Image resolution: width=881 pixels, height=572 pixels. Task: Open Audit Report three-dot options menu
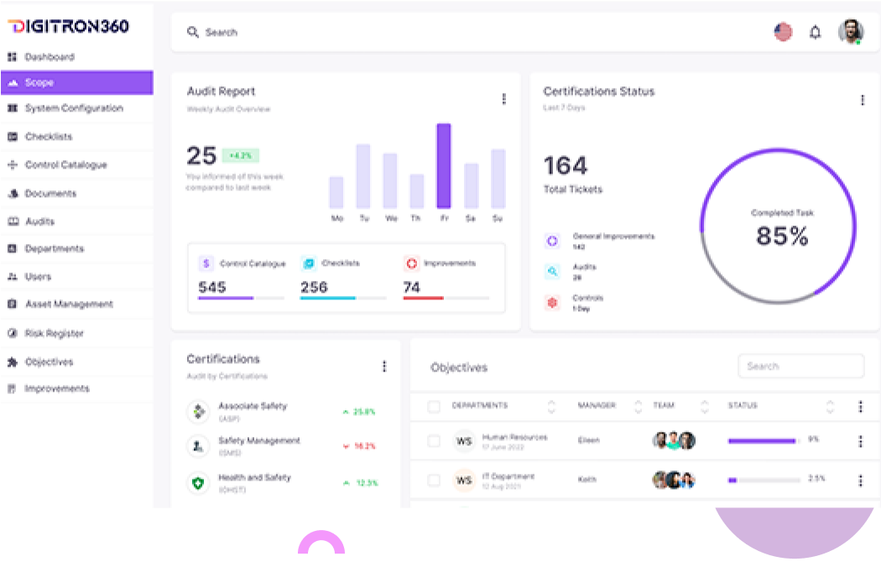click(503, 99)
